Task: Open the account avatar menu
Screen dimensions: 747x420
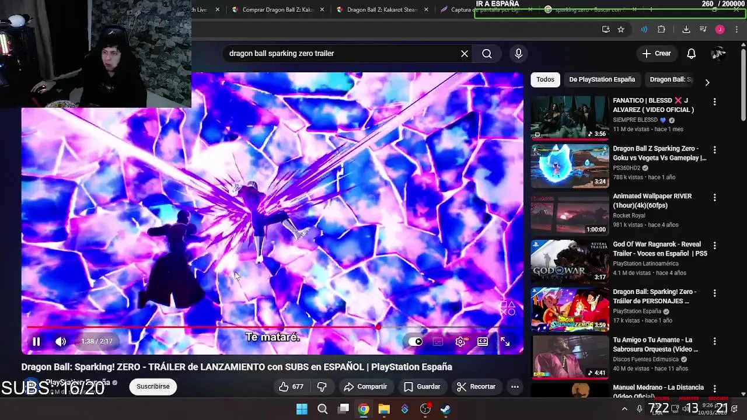Action: 718,54
